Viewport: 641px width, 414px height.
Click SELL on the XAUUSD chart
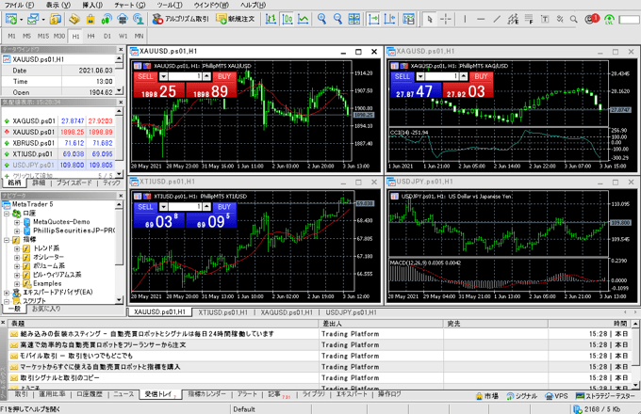point(145,76)
